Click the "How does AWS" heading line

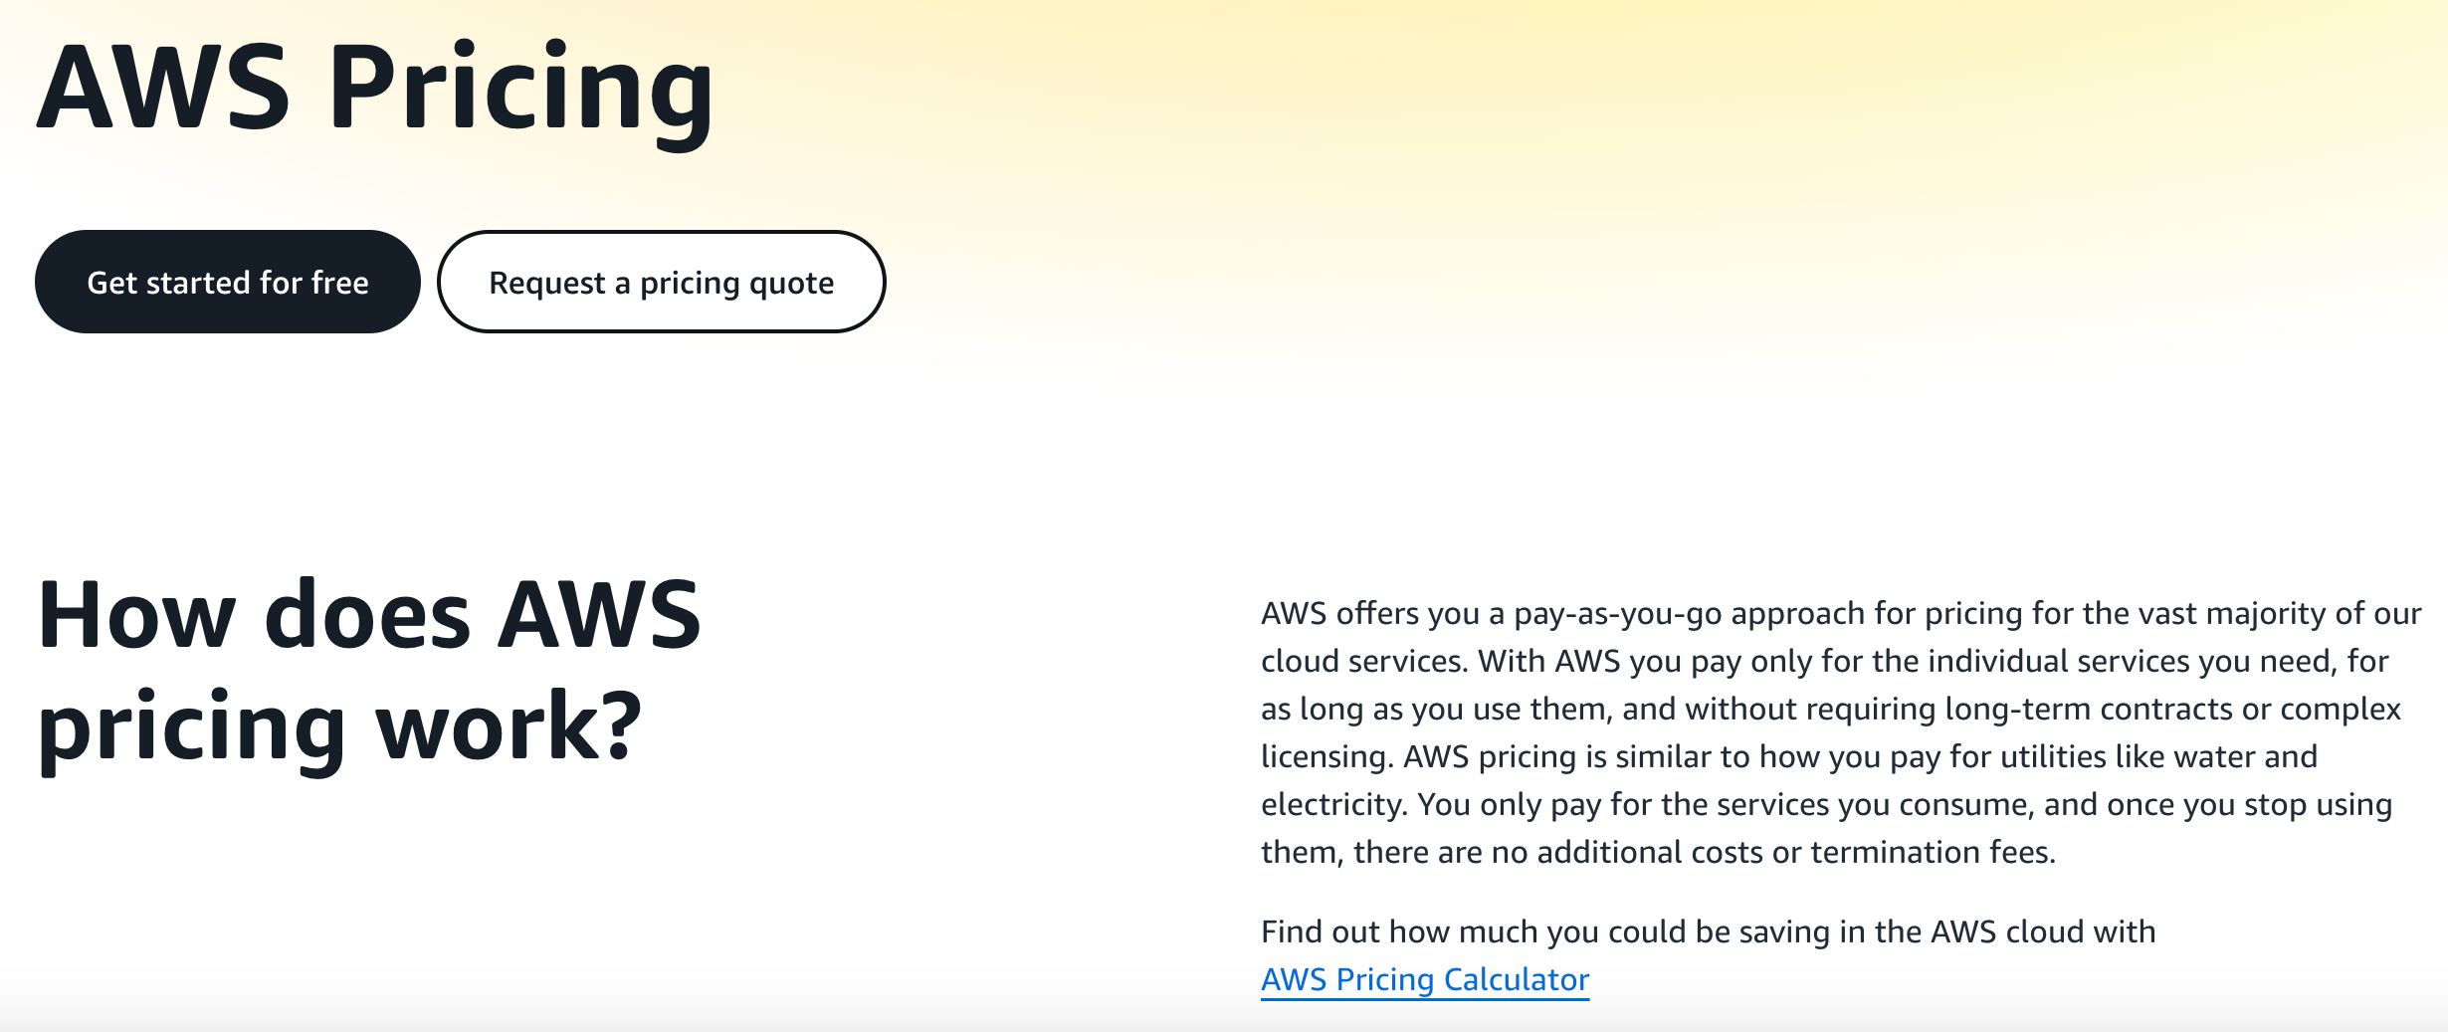(369, 616)
